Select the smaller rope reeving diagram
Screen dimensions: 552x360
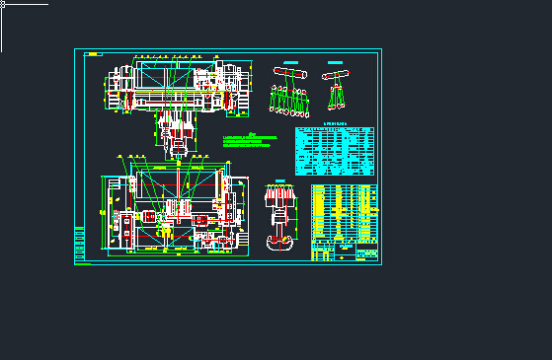click(336, 90)
